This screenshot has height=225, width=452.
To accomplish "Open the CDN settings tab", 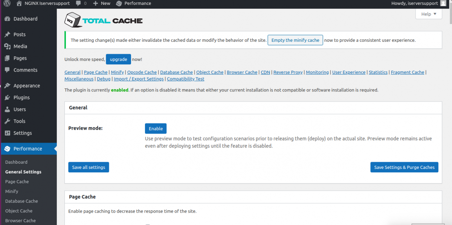I will point(265,72).
